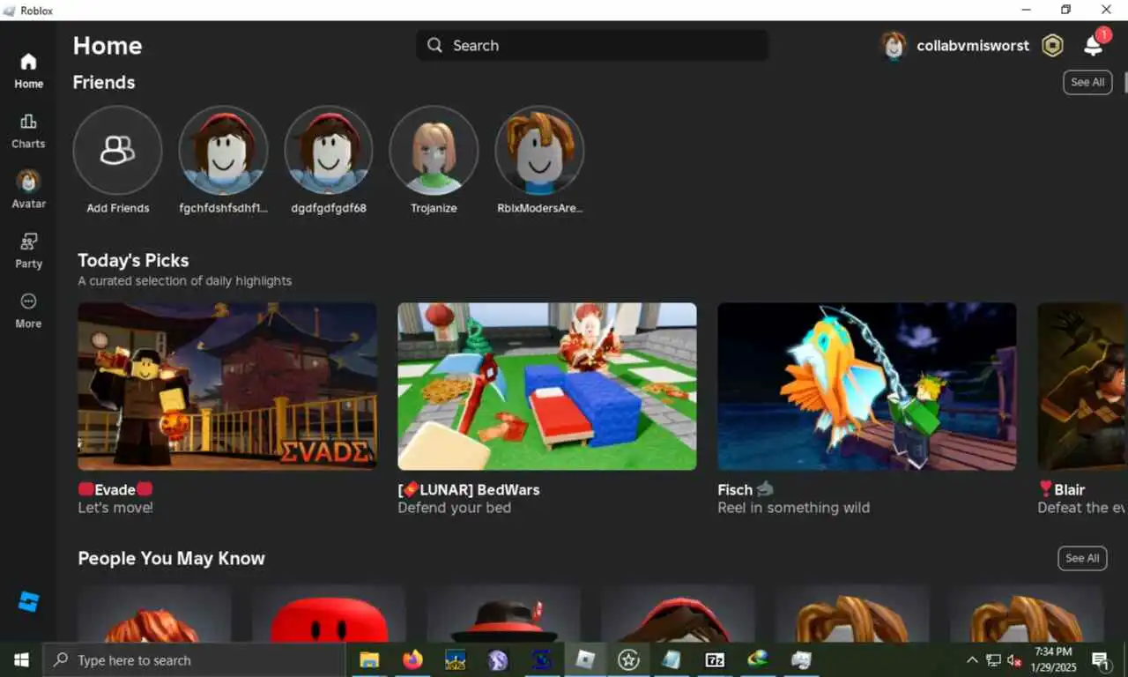Click the collabvmisworst username
The width and height of the screenshot is (1128, 677).
(973, 46)
